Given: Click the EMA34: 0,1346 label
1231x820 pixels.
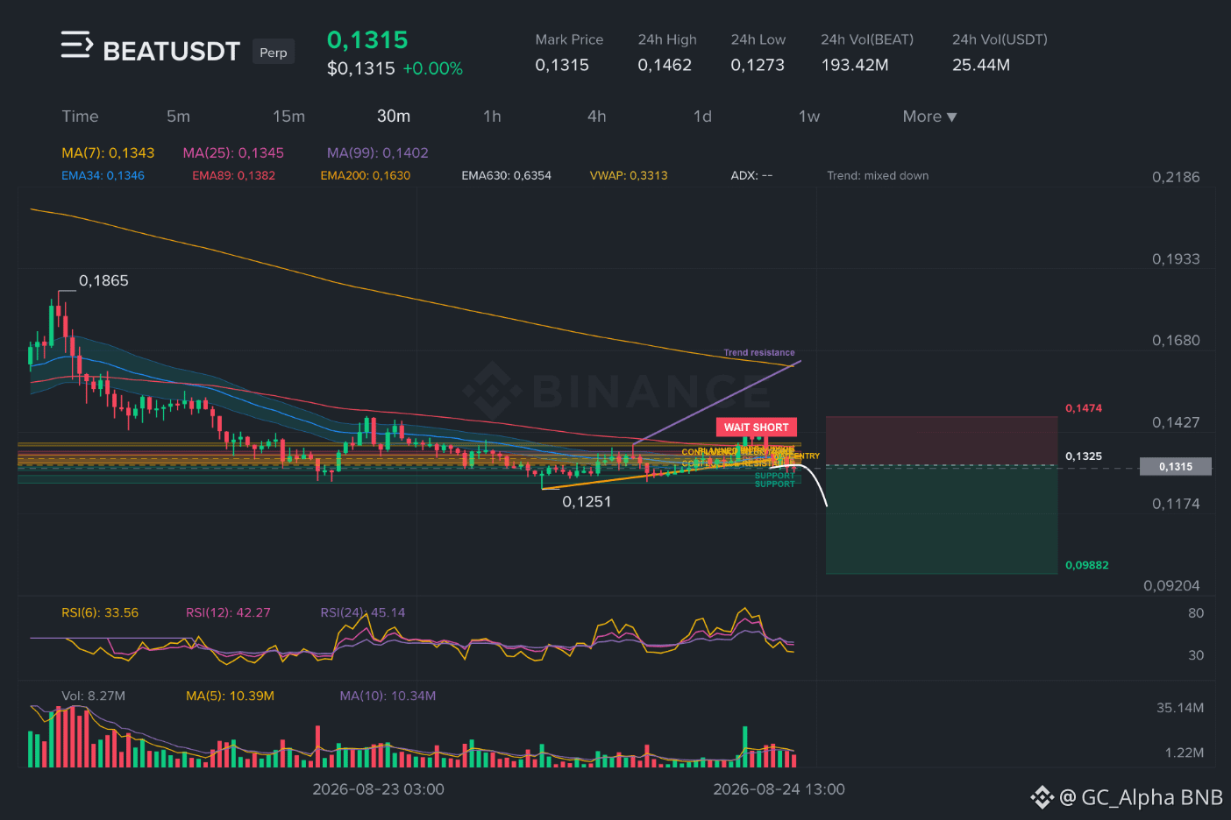Looking at the screenshot, I should coord(103,175).
